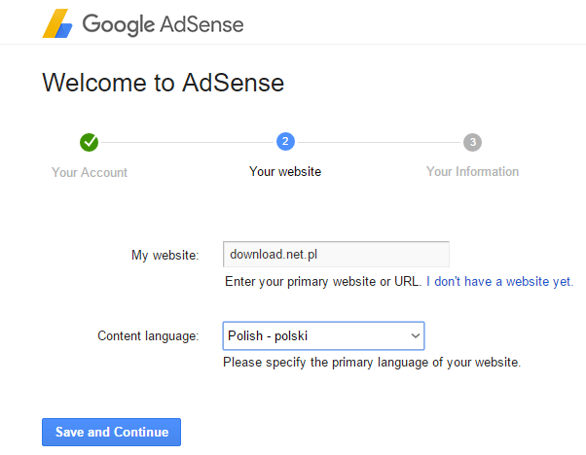Image resolution: width=586 pixels, height=455 pixels.
Task: Click the Google AdSense wordmark
Action: [x=163, y=25]
